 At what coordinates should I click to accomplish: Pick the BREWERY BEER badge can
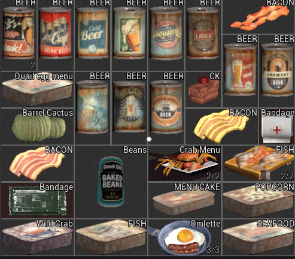click(x=277, y=70)
